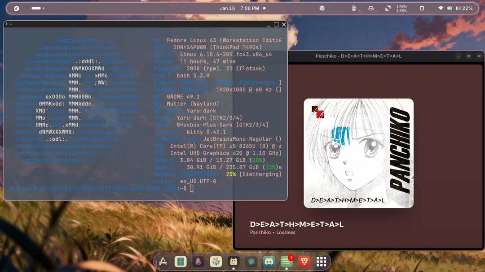Minimize the Panchiko player window
The width and height of the screenshot is (485, 272).
click(x=459, y=56)
